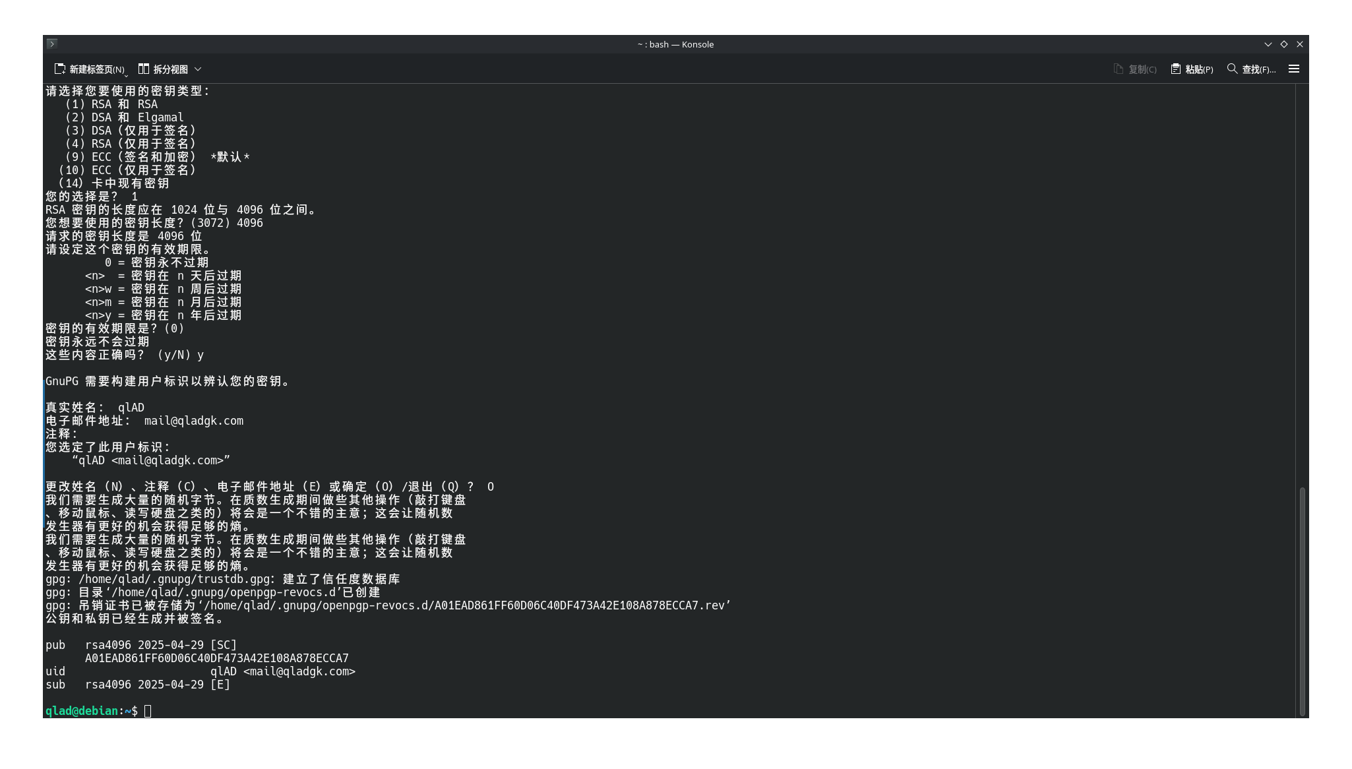Click the '(2) DSA 和 Elgamal' line
1352x769 pixels.
tap(124, 117)
